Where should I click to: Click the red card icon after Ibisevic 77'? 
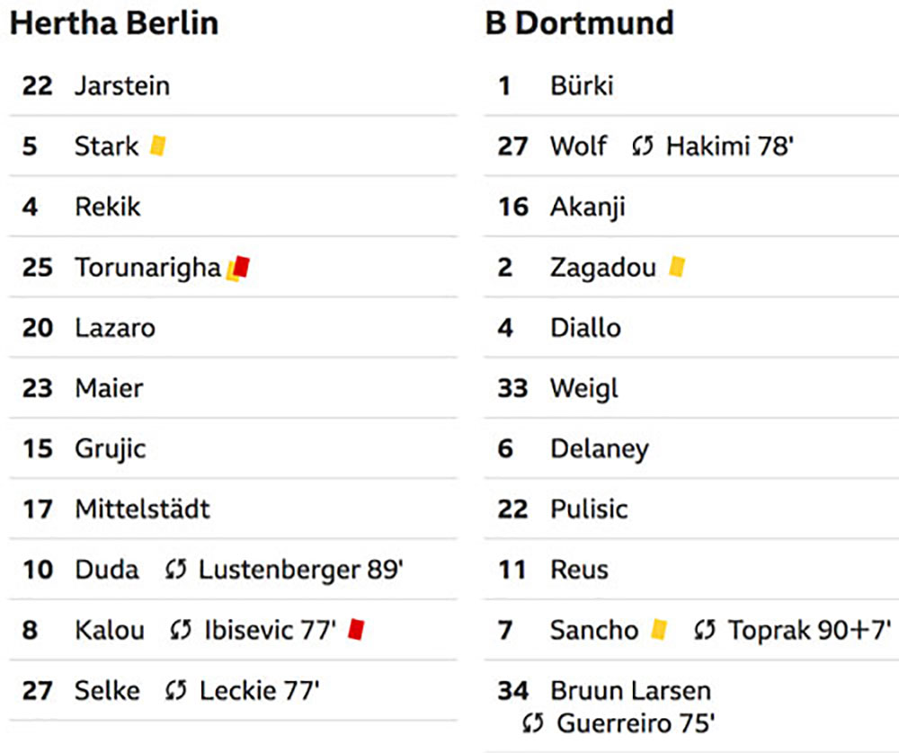pos(357,629)
